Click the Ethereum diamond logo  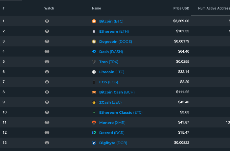(x=94, y=31)
